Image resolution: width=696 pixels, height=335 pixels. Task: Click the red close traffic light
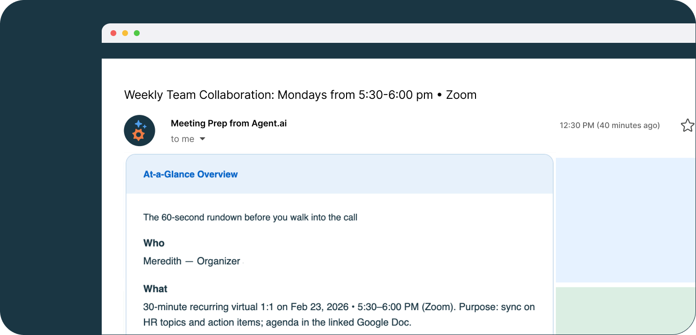pyautogui.click(x=113, y=33)
